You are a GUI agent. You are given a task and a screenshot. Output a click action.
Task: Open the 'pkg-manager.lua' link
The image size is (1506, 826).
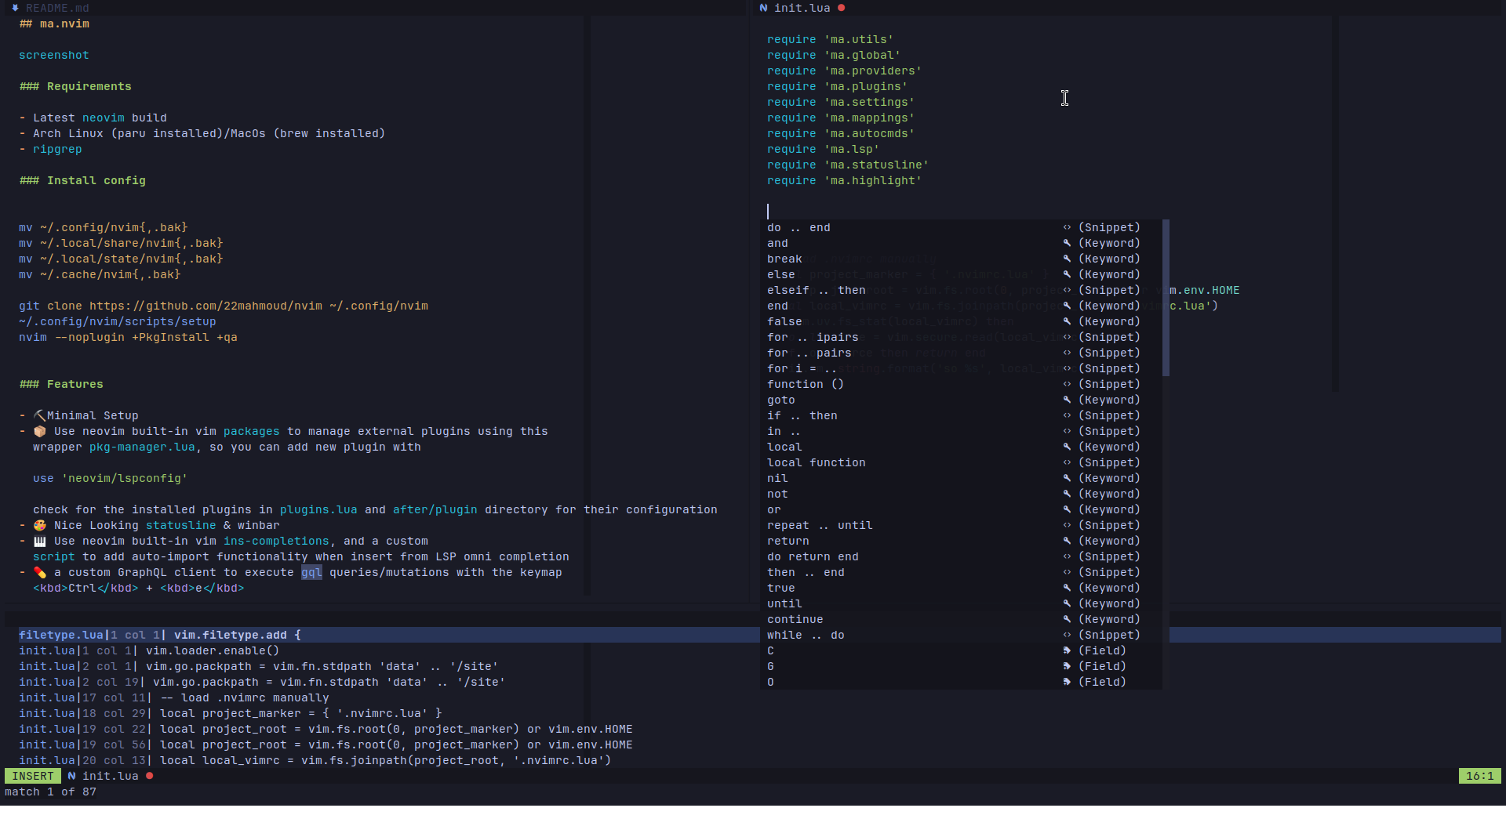pos(142,447)
